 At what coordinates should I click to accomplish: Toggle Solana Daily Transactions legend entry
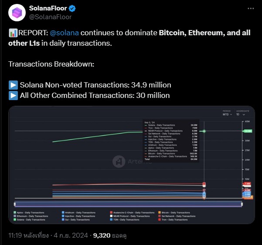[x=29, y=220]
